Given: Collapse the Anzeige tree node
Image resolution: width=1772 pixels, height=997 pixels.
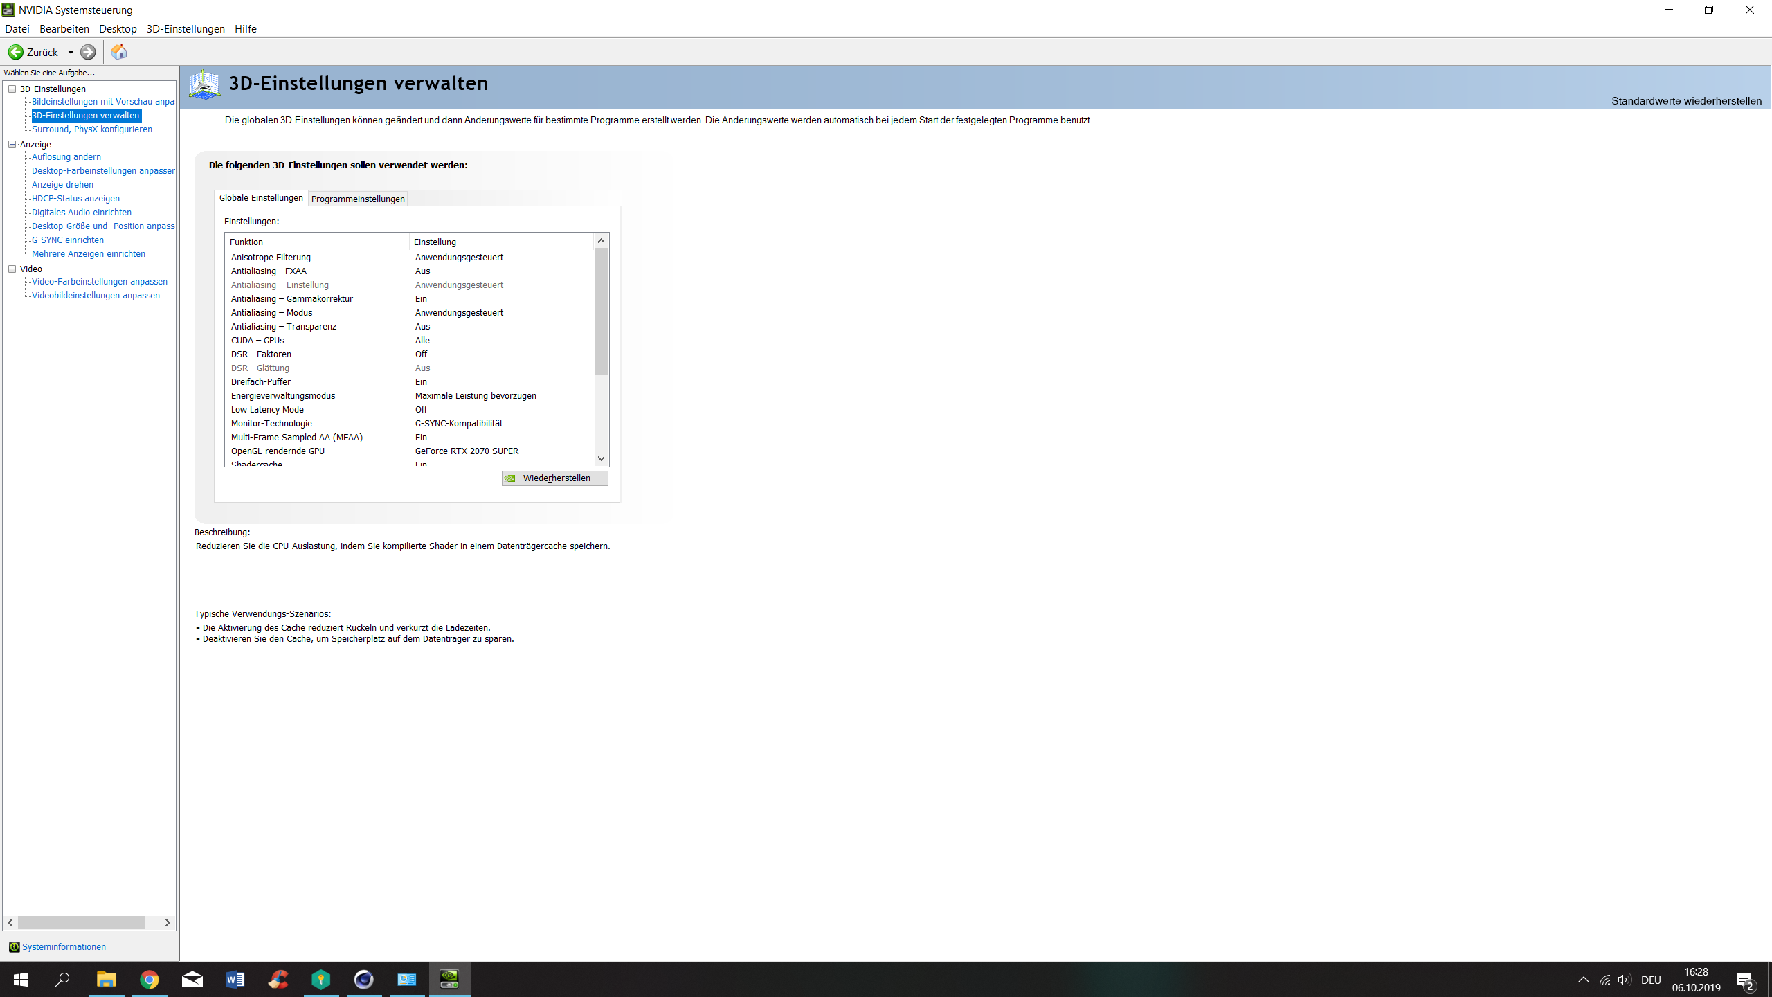Looking at the screenshot, I should (x=12, y=144).
